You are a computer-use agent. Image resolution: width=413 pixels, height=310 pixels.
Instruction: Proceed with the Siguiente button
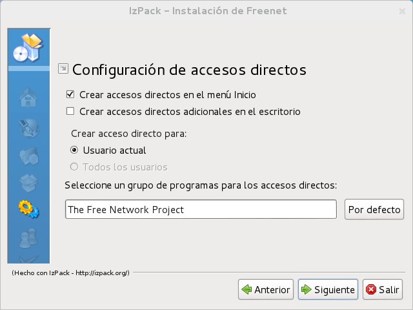327,289
